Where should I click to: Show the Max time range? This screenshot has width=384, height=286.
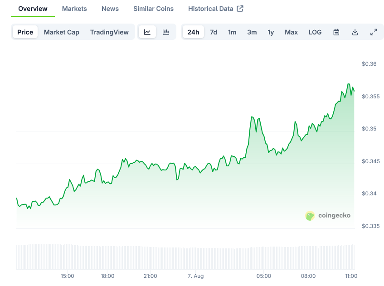point(292,32)
